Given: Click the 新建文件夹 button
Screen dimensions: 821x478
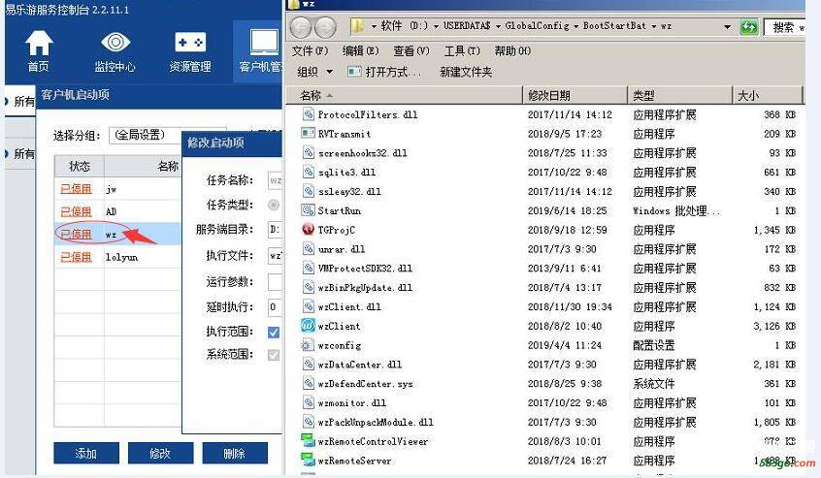Looking at the screenshot, I should point(466,72).
